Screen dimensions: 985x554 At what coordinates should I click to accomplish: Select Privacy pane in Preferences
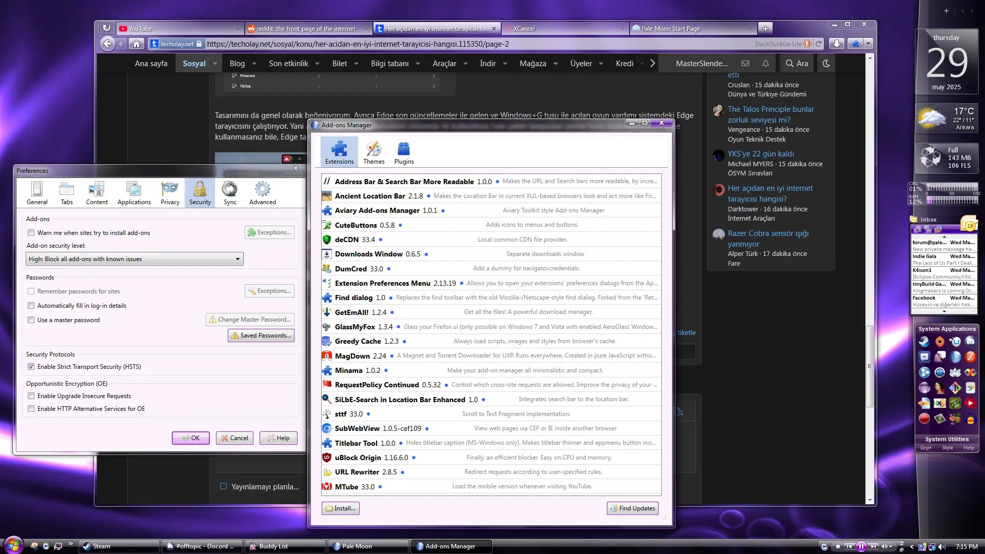(x=170, y=193)
